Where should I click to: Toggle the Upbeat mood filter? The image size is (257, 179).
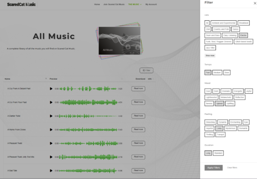click(219, 103)
